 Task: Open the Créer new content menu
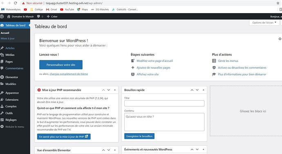[52, 16]
